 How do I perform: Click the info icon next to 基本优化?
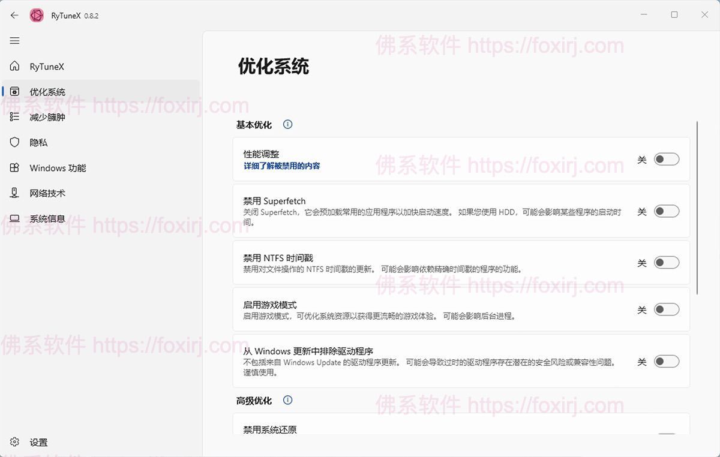tap(287, 124)
